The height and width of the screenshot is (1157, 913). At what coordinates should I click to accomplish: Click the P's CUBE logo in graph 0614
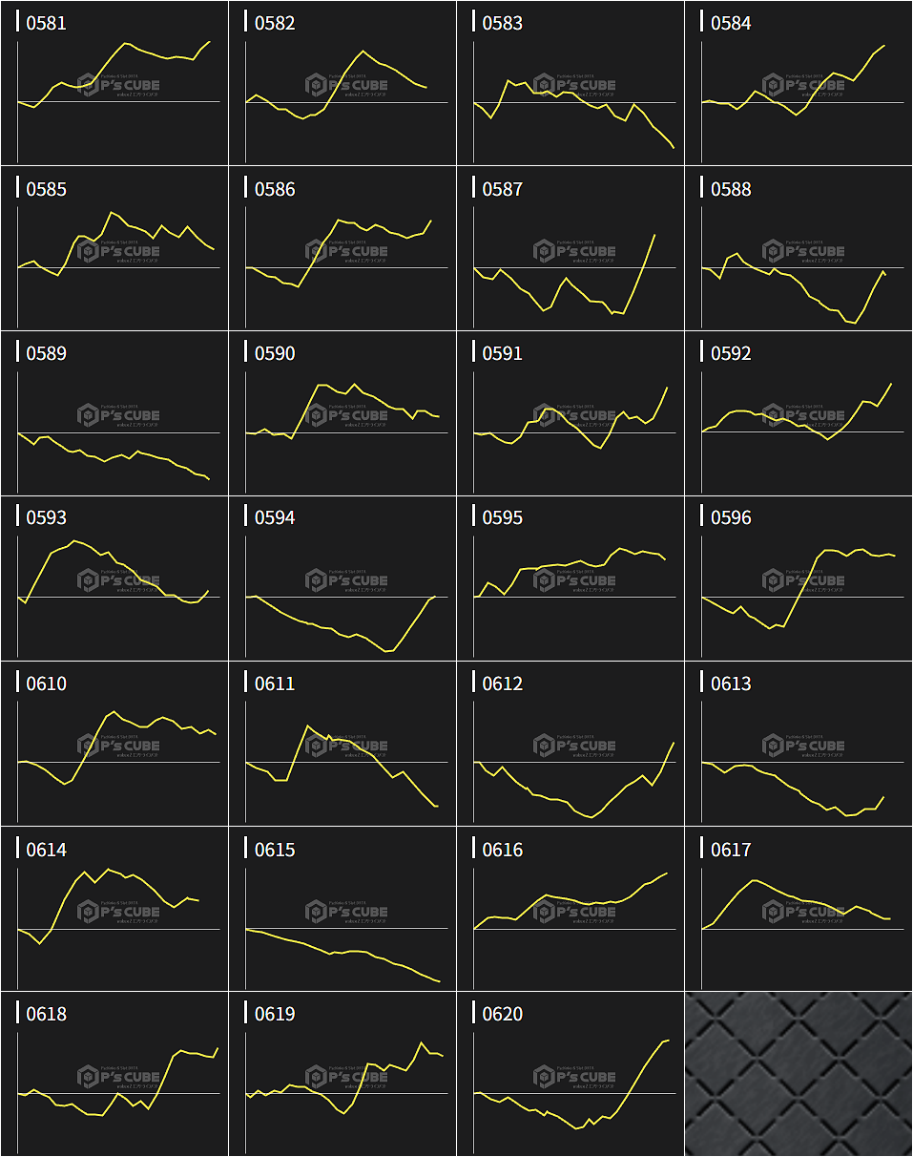point(119,912)
